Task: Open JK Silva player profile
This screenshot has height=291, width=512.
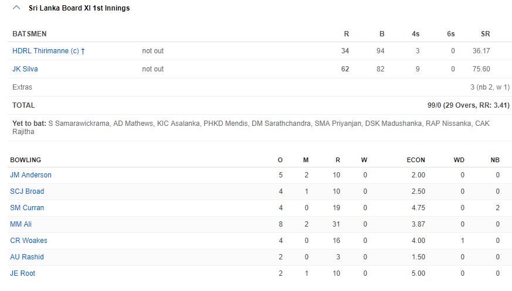Action: [x=25, y=69]
